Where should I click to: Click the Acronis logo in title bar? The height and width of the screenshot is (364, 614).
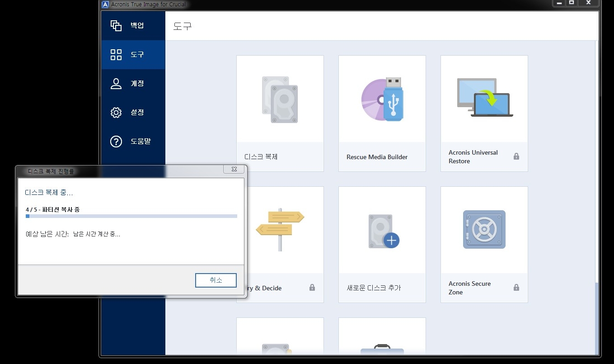click(105, 5)
